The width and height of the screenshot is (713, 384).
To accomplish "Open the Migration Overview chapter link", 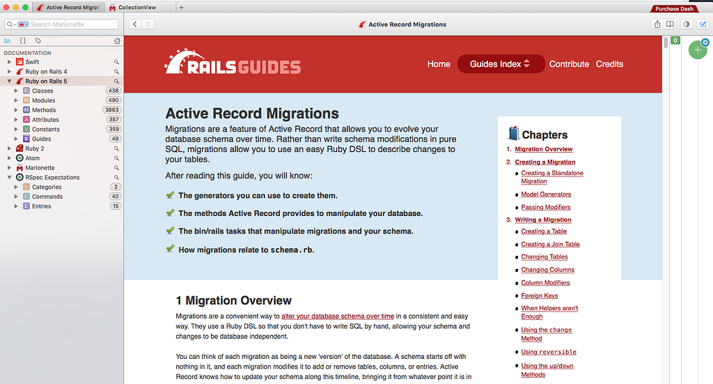I will tap(543, 148).
